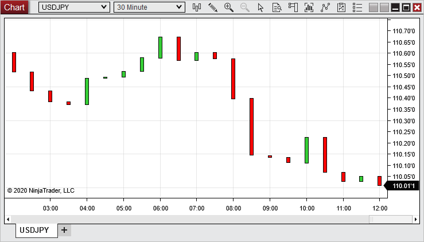This screenshot has width=424, height=242.
Task: Open the bar type chart style icon
Action: [x=197, y=7]
